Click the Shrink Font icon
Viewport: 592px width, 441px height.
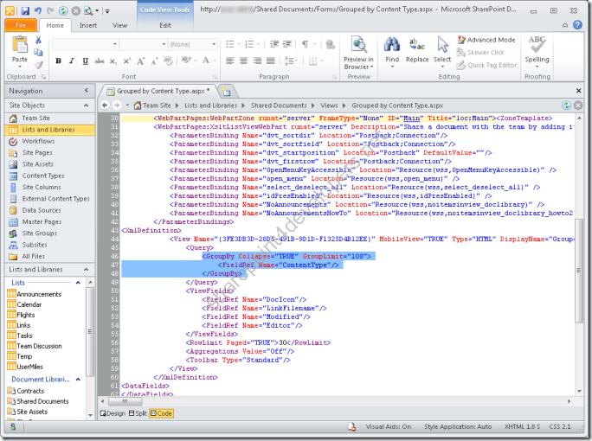[154, 61]
